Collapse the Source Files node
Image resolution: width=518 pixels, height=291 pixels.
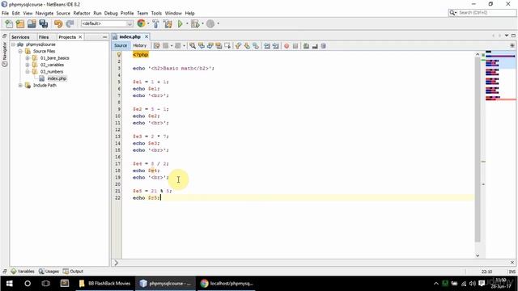click(20, 51)
